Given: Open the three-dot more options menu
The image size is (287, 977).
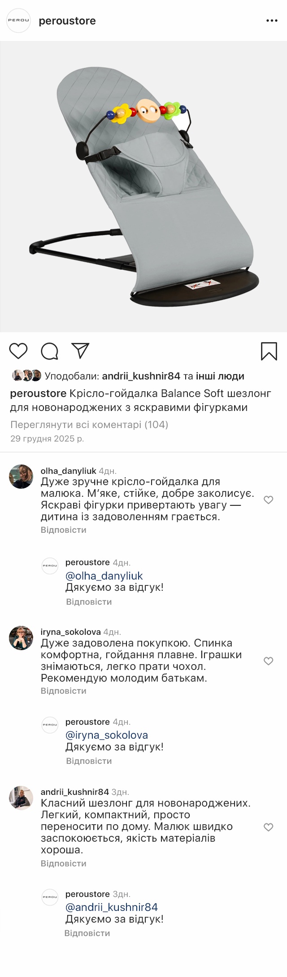Looking at the screenshot, I should pyautogui.click(x=272, y=21).
